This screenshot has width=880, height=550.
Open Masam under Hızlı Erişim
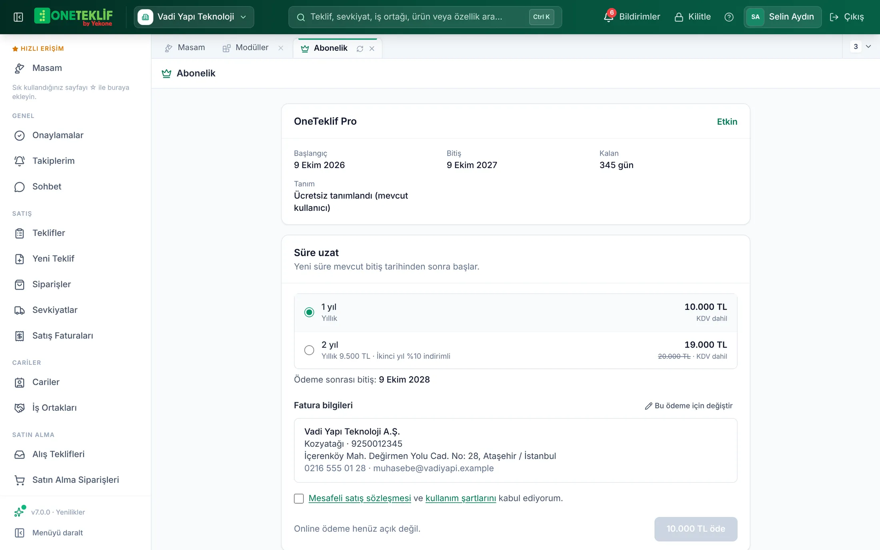[76, 68]
